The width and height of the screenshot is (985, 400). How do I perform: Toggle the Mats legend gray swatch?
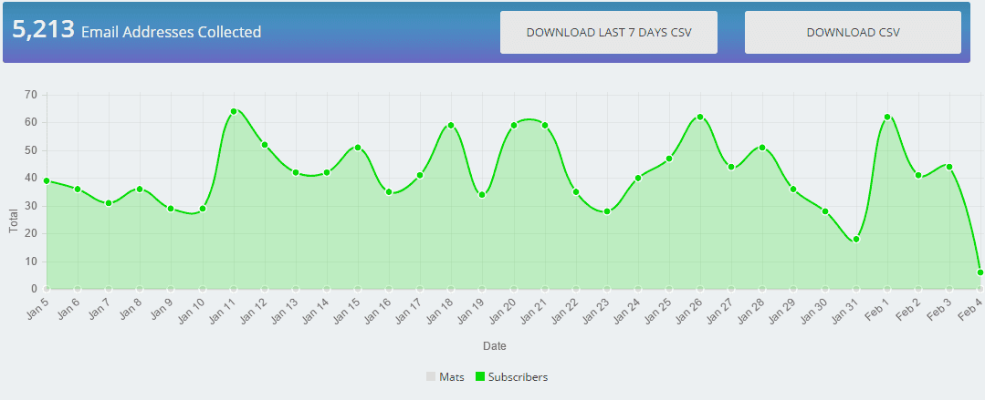coord(431,376)
